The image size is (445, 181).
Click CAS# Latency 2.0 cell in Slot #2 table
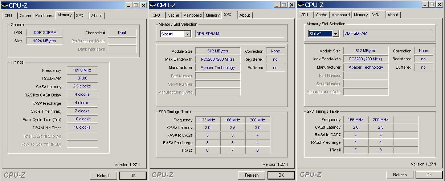tap(356, 127)
